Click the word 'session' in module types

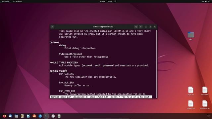[x=125, y=65]
